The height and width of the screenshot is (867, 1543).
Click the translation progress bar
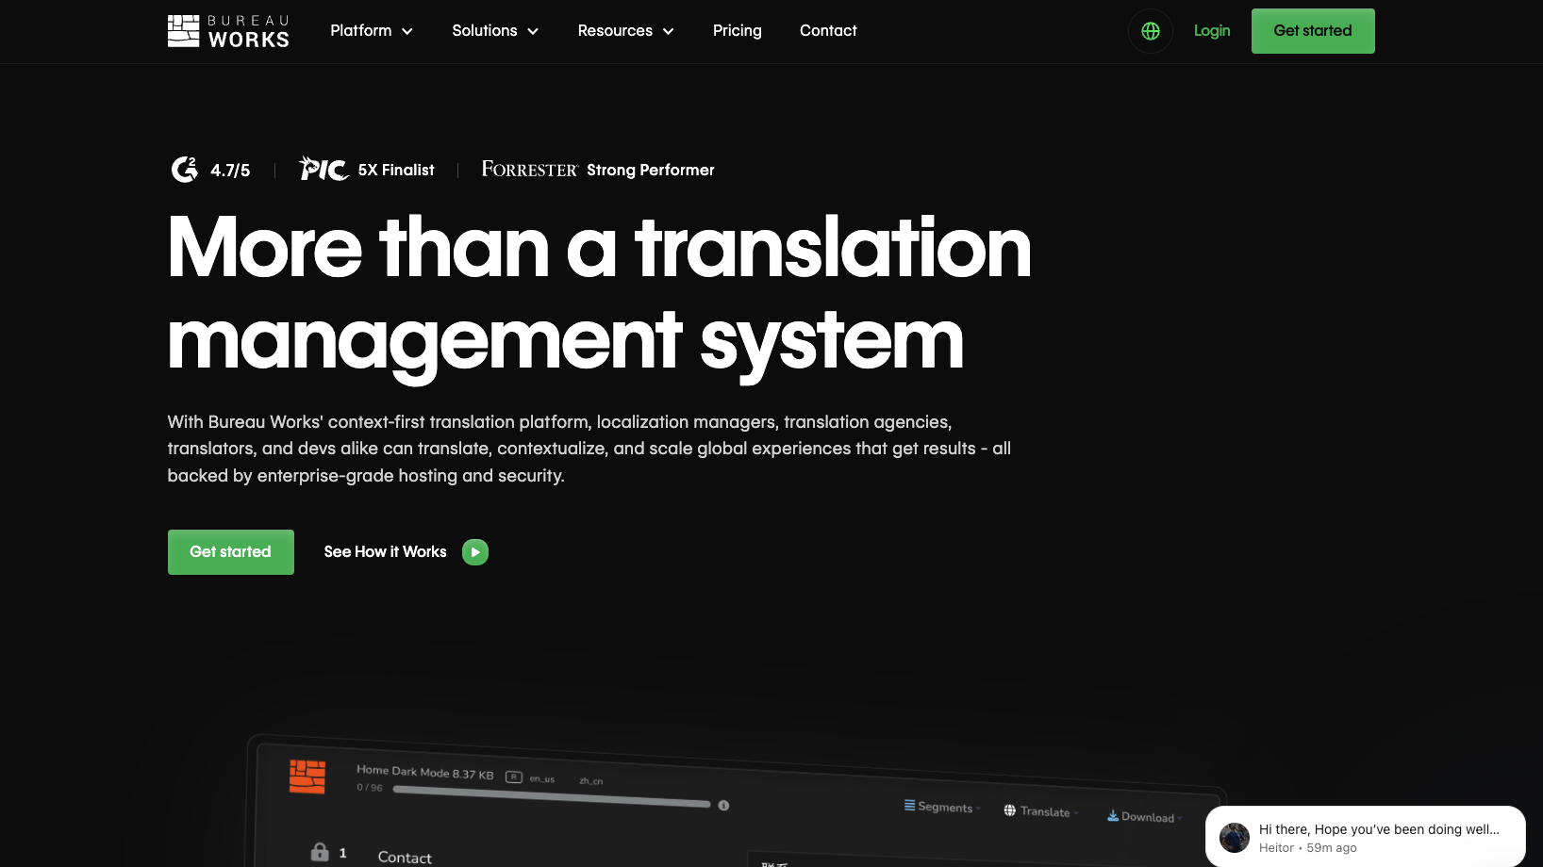[552, 796]
